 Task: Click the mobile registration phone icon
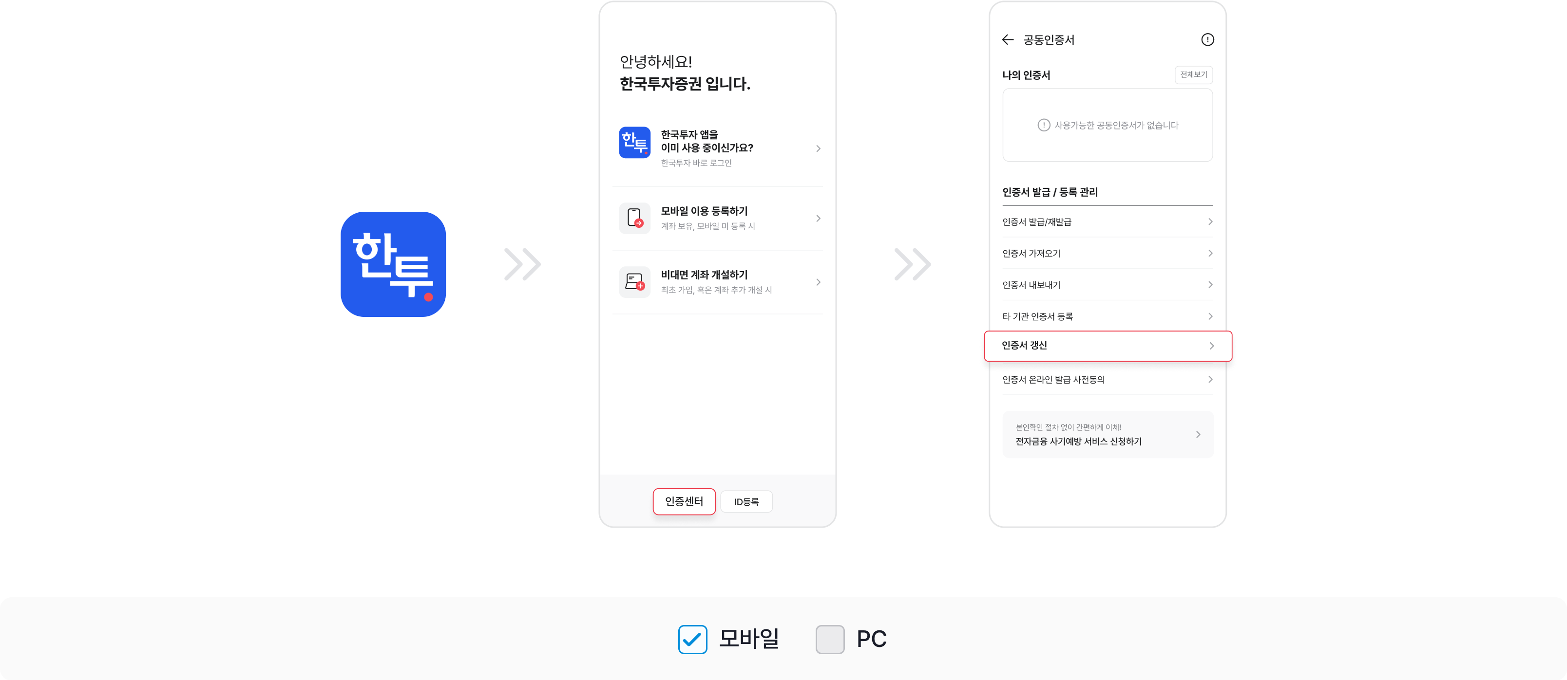coord(634,218)
